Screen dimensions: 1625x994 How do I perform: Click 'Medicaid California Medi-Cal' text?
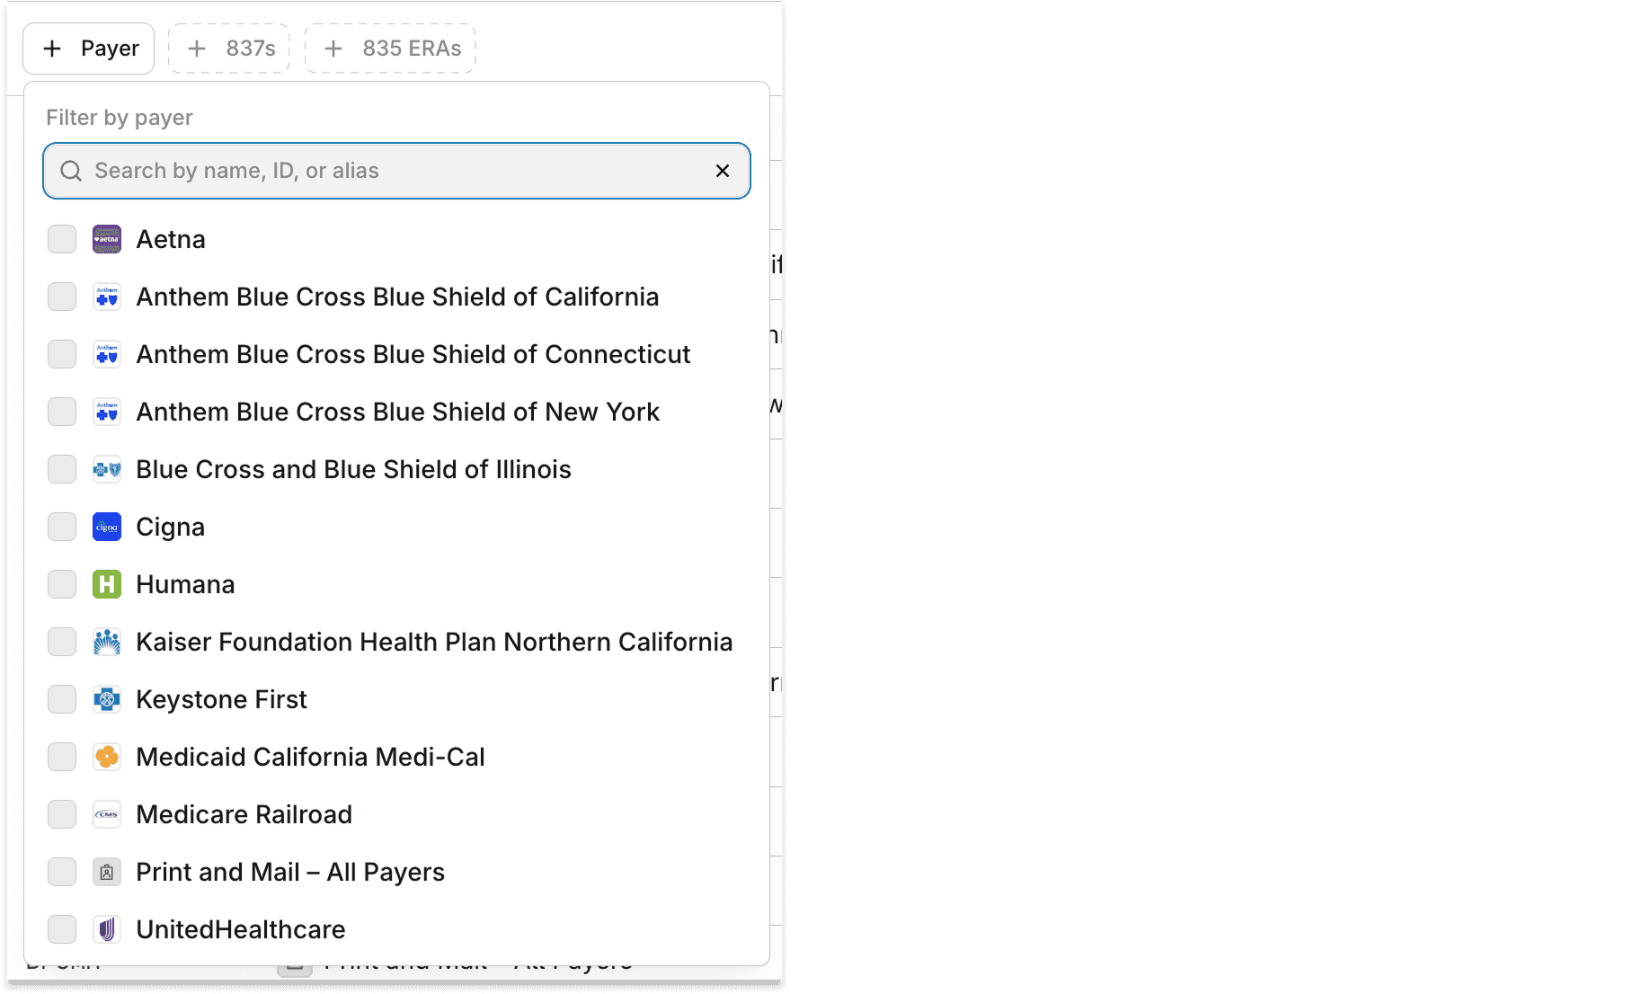(310, 757)
